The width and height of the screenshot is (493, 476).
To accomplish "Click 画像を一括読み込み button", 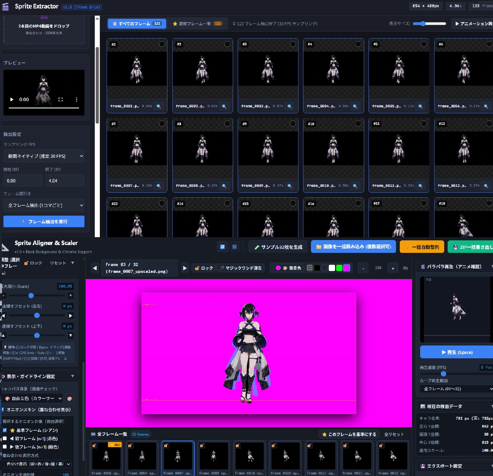I will 353,247.
